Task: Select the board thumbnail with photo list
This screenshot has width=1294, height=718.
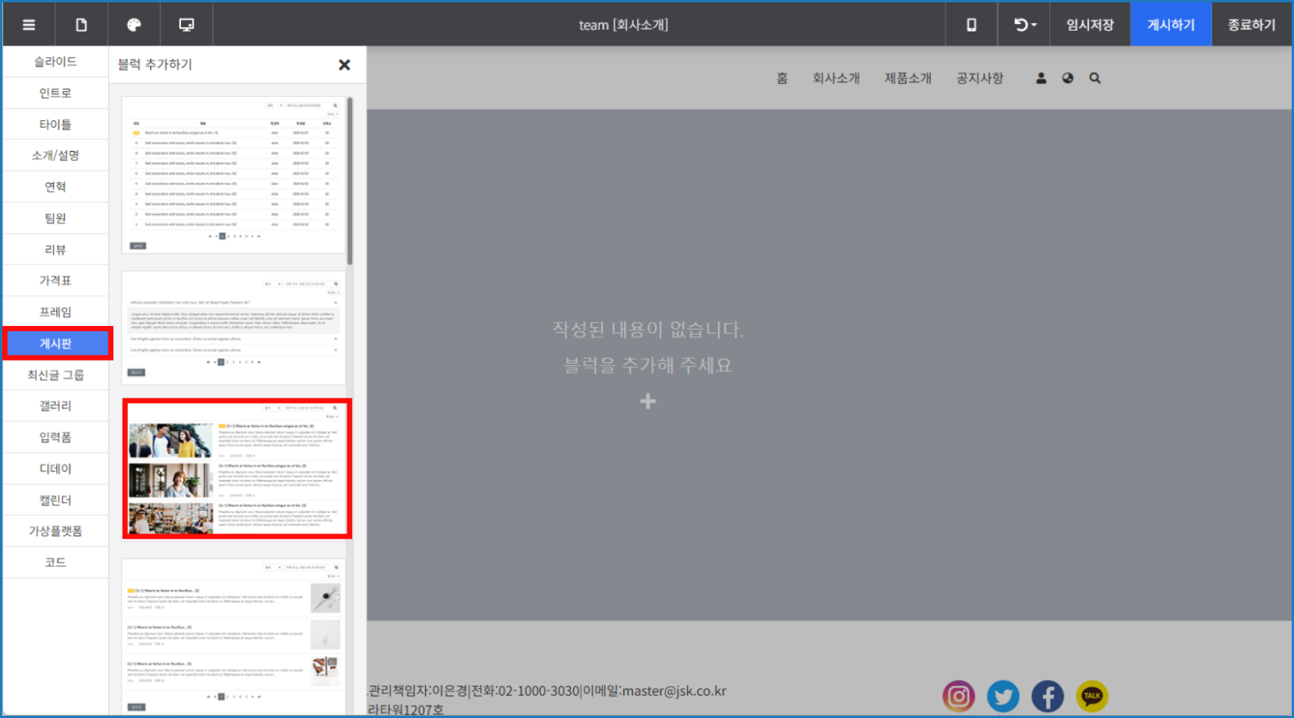Action: 236,468
